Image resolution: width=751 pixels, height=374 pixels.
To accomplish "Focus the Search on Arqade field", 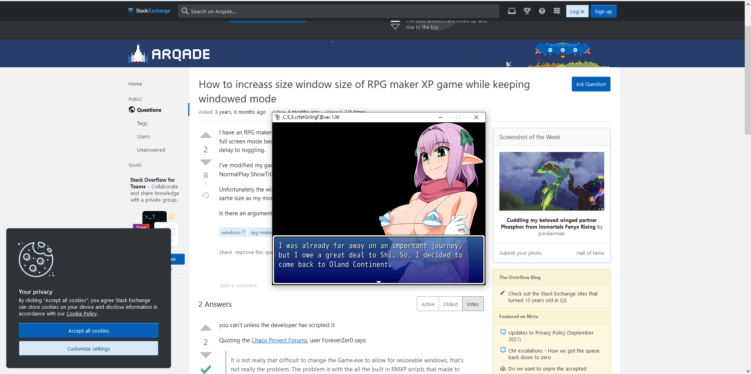I will pos(339,11).
